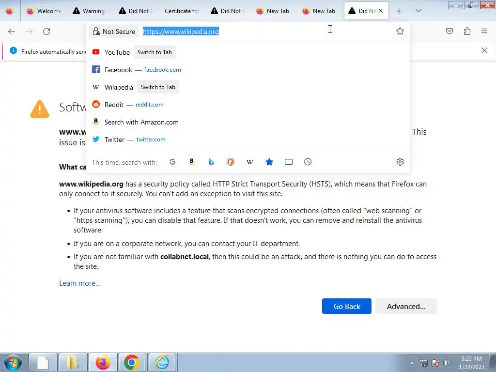Open the Save to Pocket button
The image size is (496, 372).
click(x=449, y=31)
